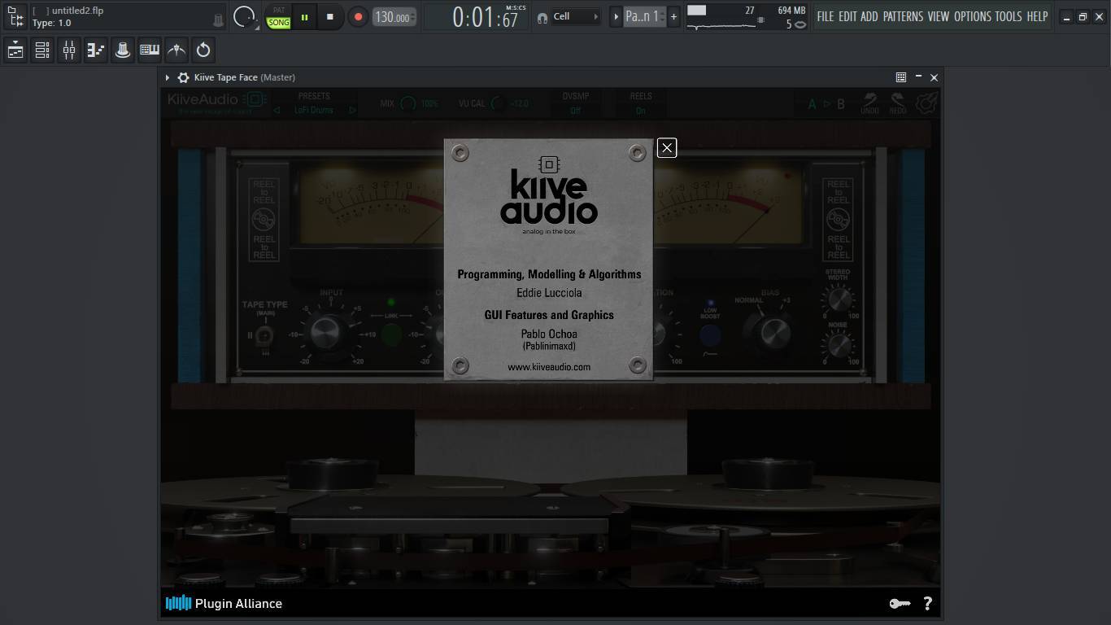Toggle the green LINK button
Image resolution: width=1111 pixels, height=625 pixels.
tap(391, 334)
